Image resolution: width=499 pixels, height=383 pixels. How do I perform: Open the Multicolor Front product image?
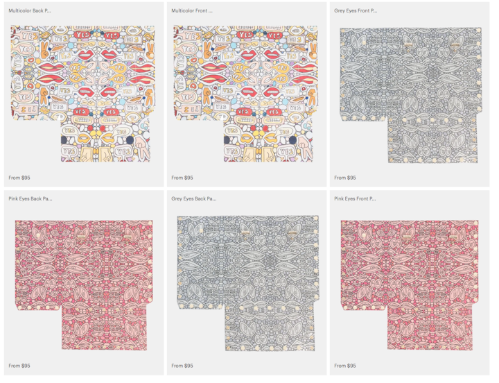pos(245,94)
